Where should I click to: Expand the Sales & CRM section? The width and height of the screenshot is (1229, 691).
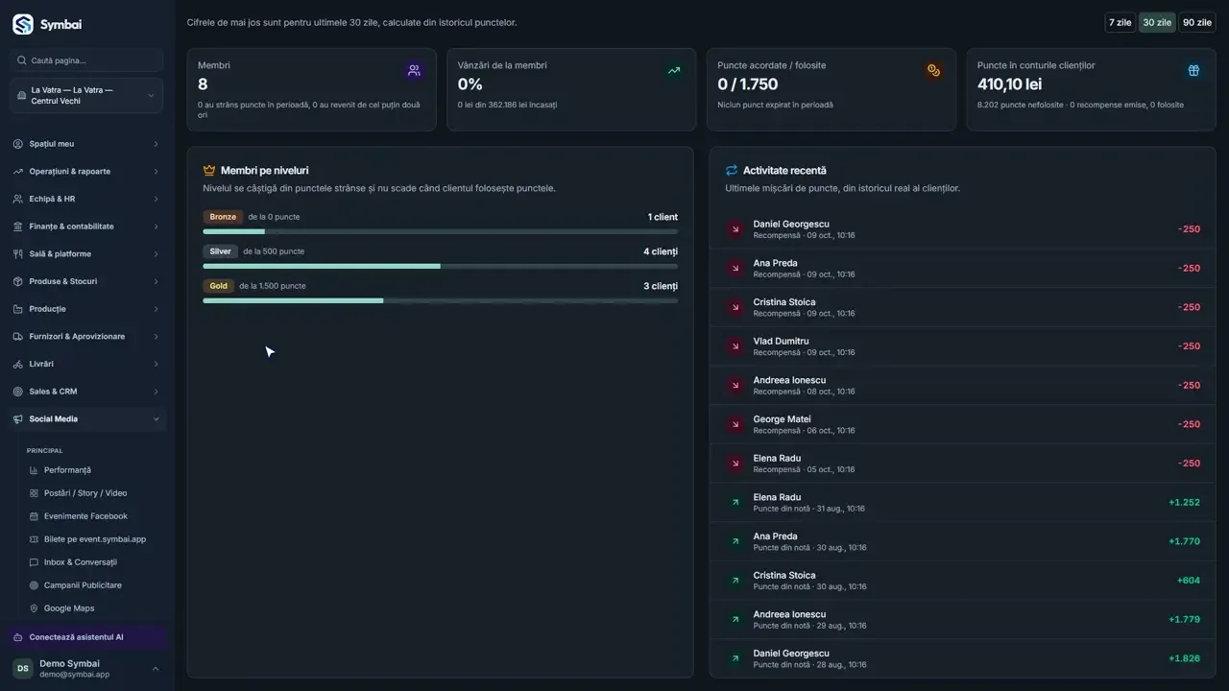(86, 392)
